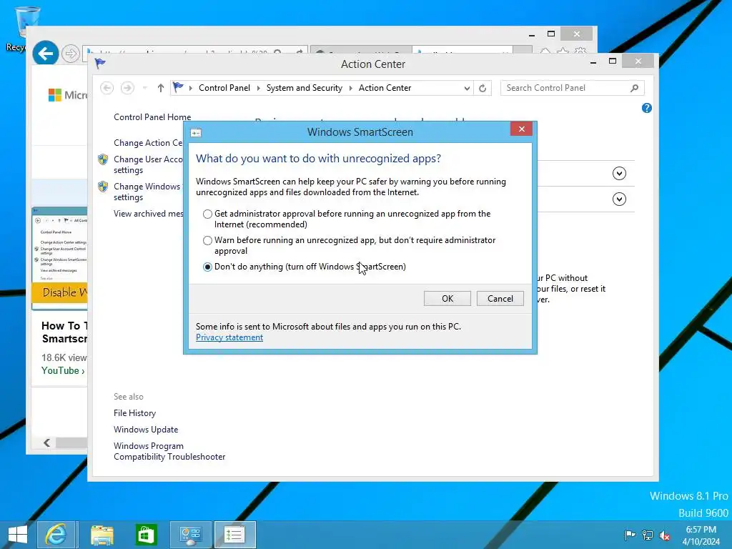Viewport: 732px width, 549px height.
Task: Expand arrow before Control Panel breadcrumb
Action: point(190,88)
